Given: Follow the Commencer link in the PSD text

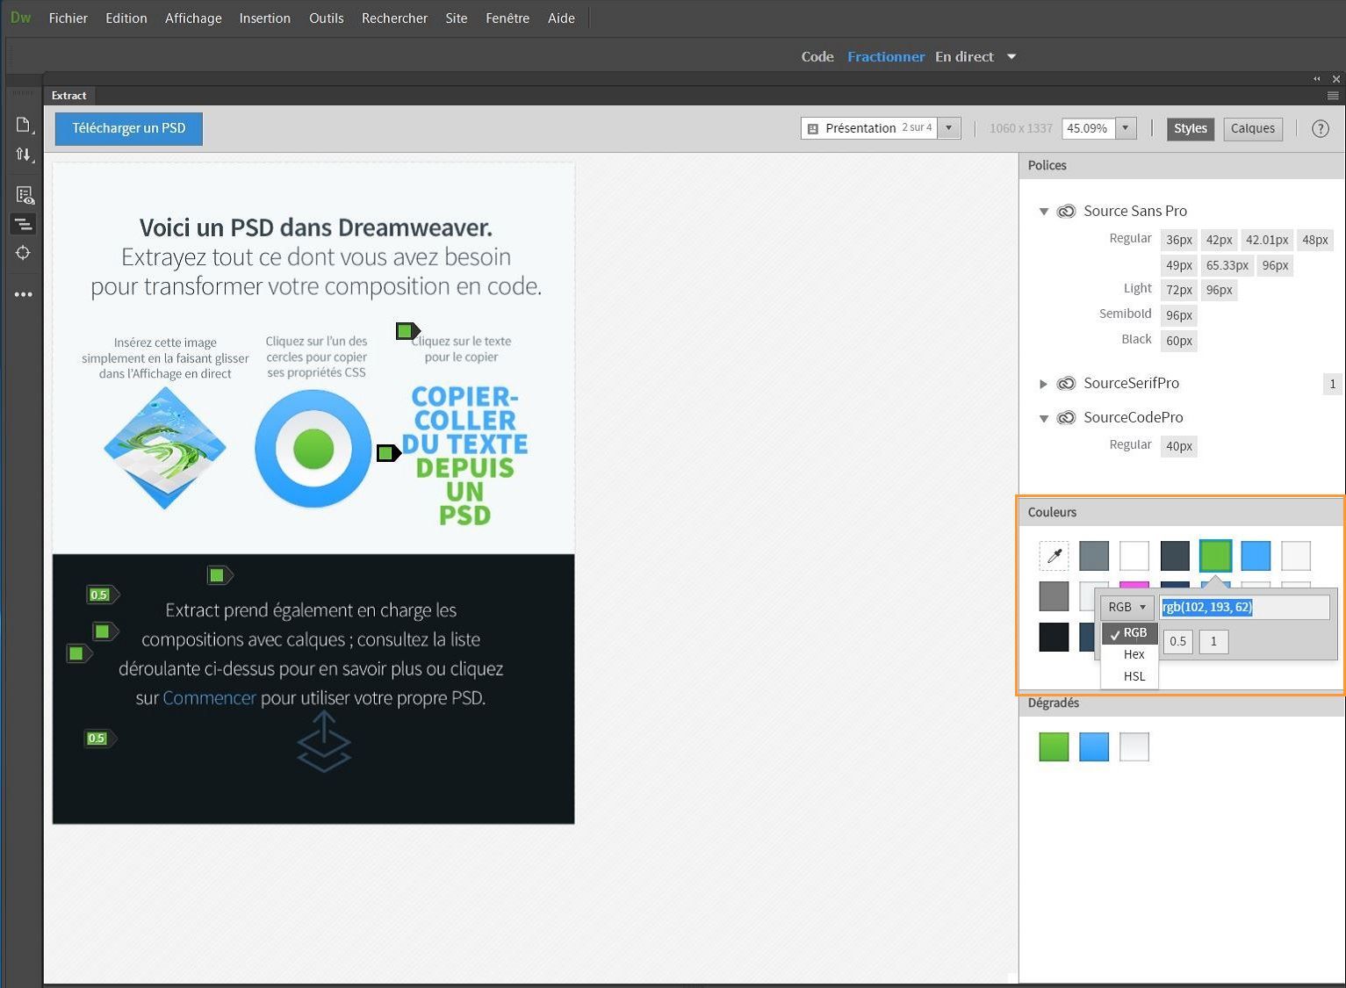Looking at the screenshot, I should pos(210,698).
